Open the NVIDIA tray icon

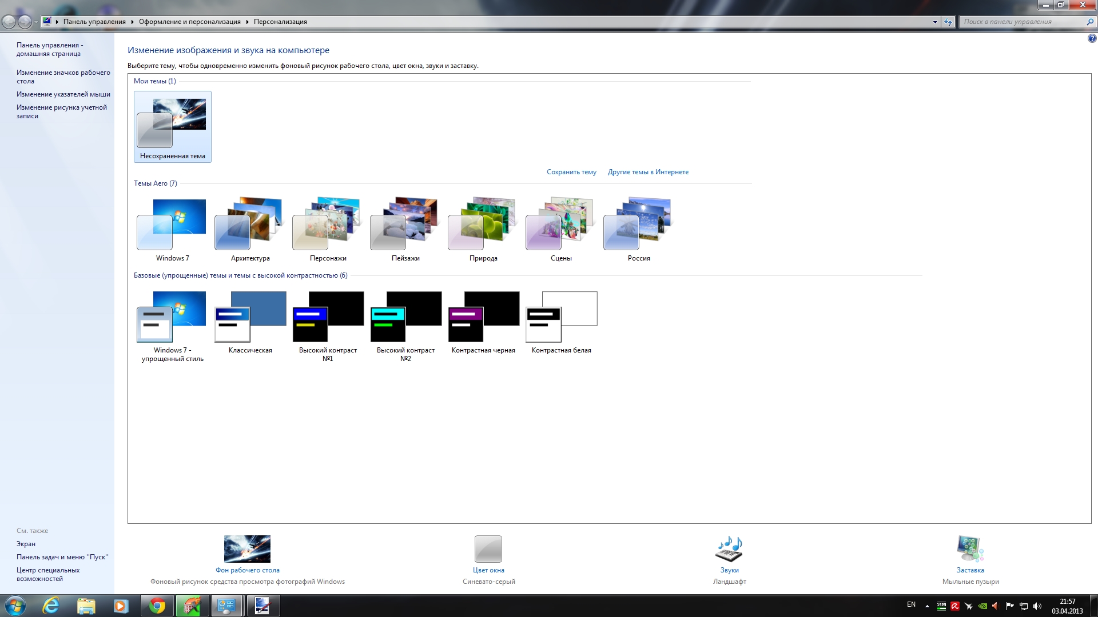(982, 606)
